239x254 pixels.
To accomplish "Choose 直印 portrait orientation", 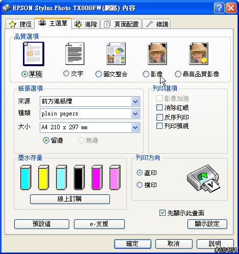I will [140, 173].
